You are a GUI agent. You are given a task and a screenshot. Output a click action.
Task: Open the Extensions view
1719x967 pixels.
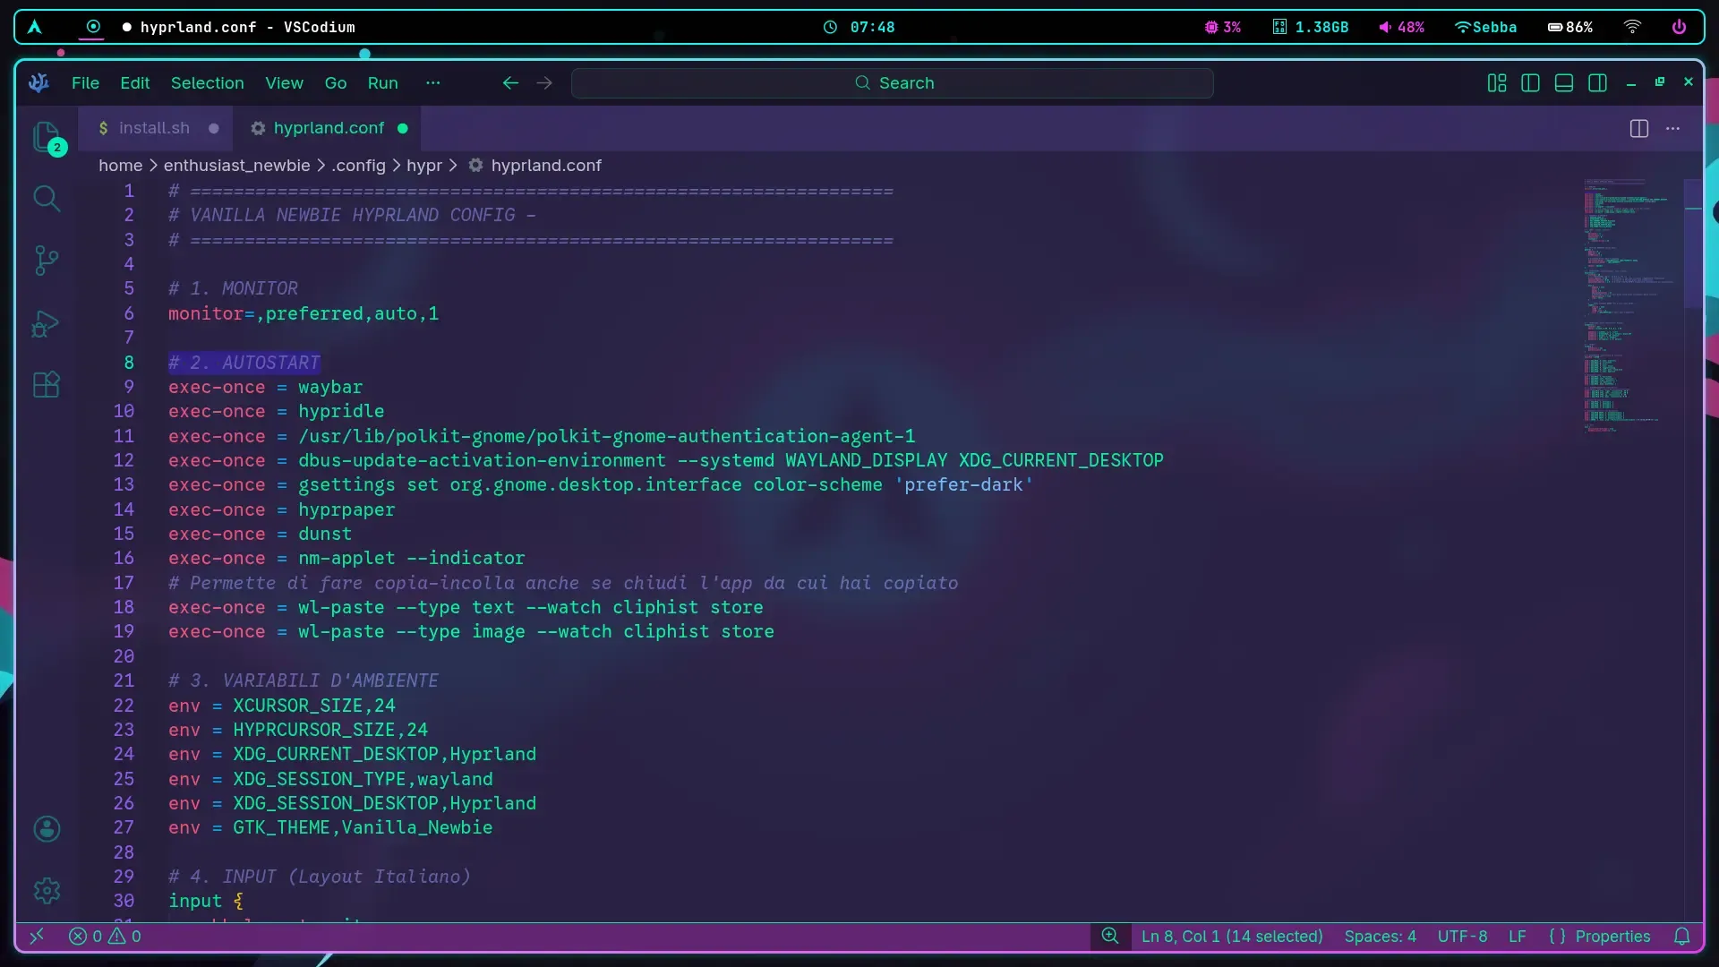tap(47, 385)
